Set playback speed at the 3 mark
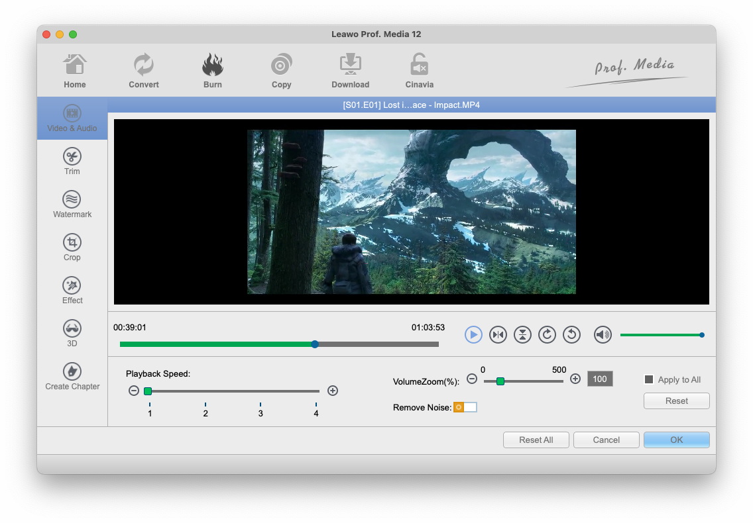This screenshot has height=523, width=753. point(261,410)
